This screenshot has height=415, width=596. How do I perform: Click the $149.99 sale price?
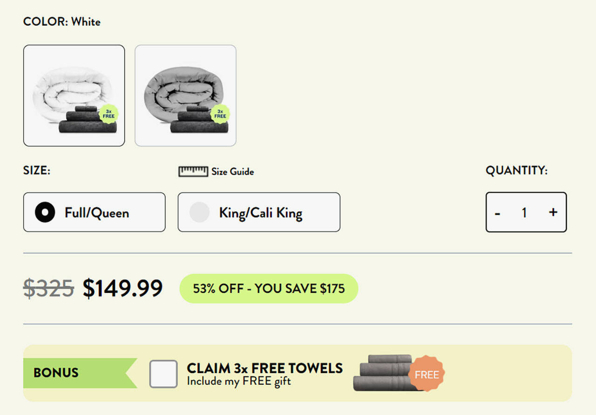(122, 288)
